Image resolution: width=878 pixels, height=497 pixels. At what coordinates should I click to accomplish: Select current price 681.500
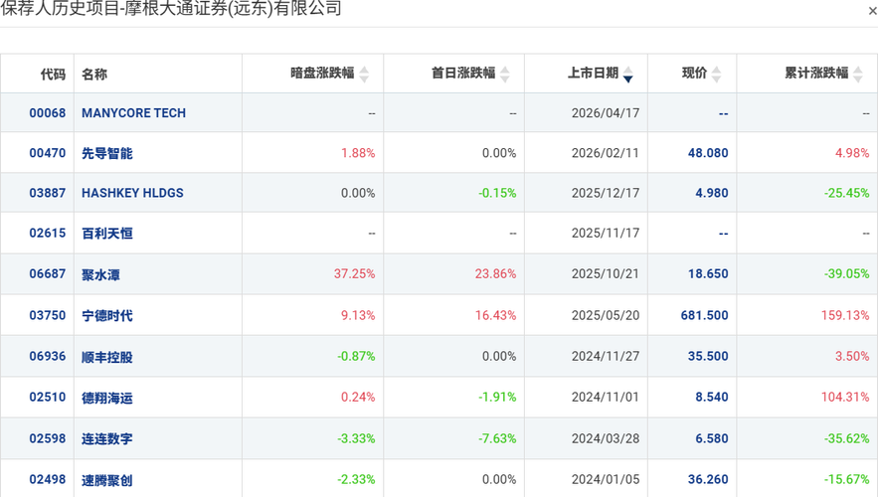(x=704, y=315)
